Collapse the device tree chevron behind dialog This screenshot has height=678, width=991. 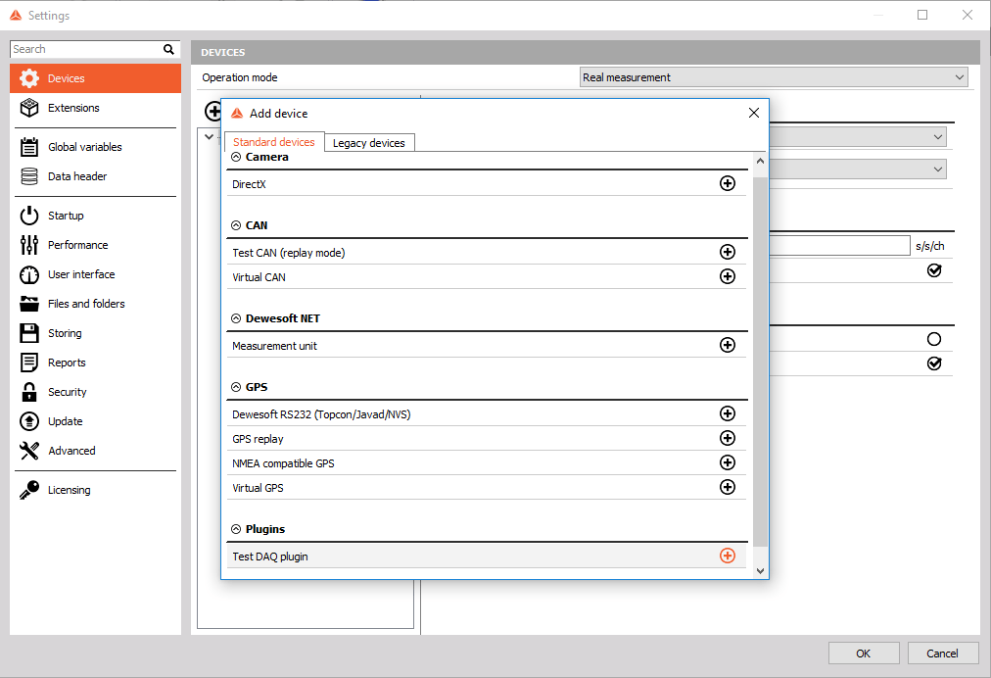(x=210, y=136)
